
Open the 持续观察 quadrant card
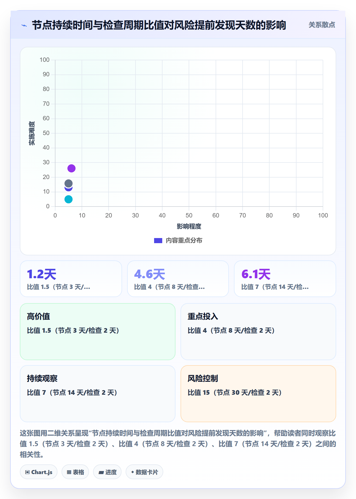98,394
